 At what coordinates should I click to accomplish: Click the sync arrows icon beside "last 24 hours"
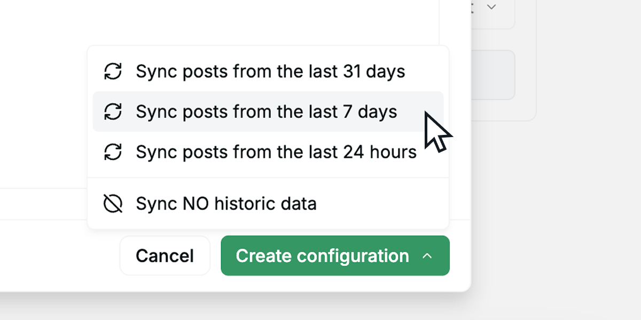(x=113, y=152)
